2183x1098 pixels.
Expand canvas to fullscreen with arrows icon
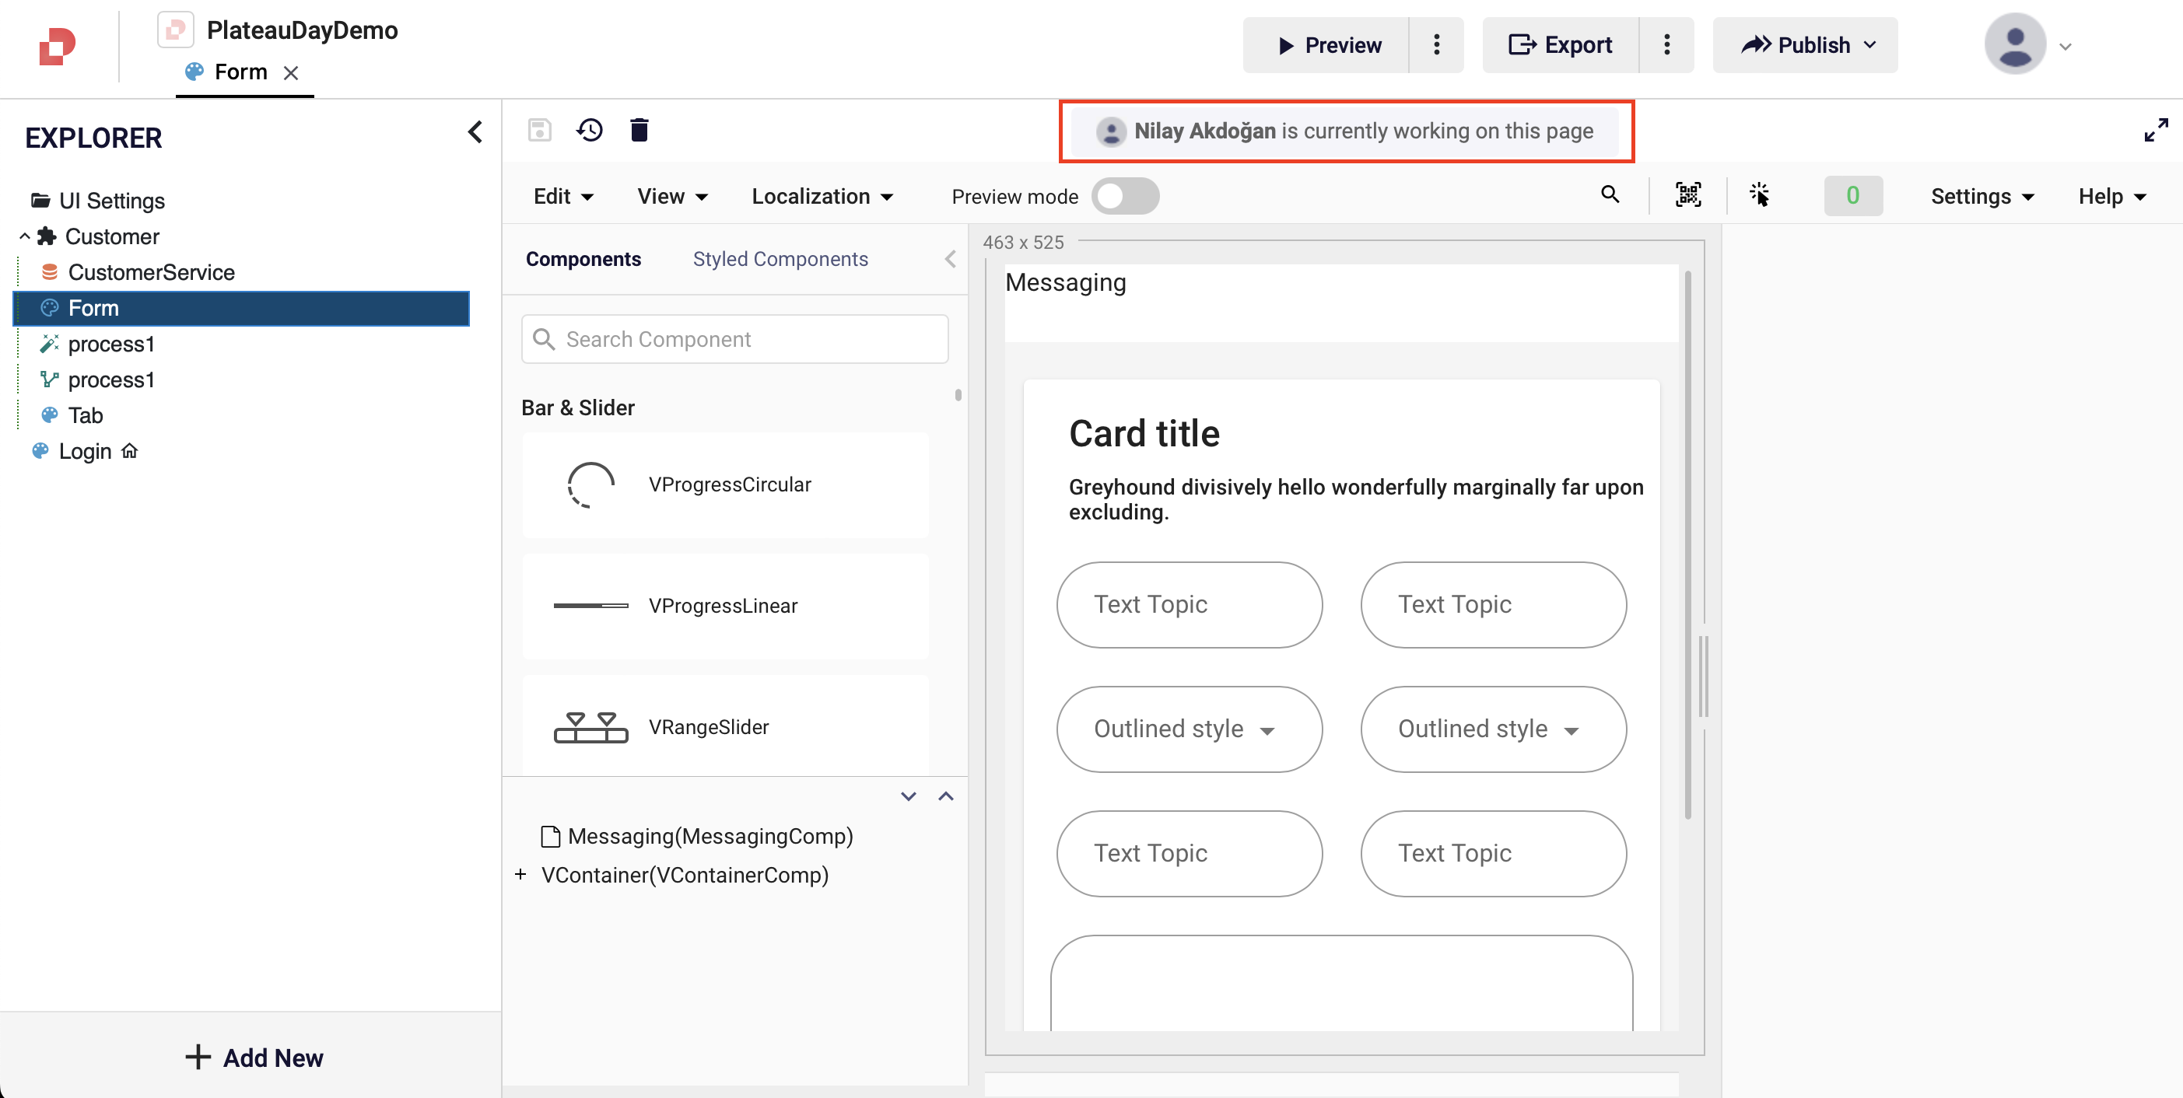pos(2155,131)
